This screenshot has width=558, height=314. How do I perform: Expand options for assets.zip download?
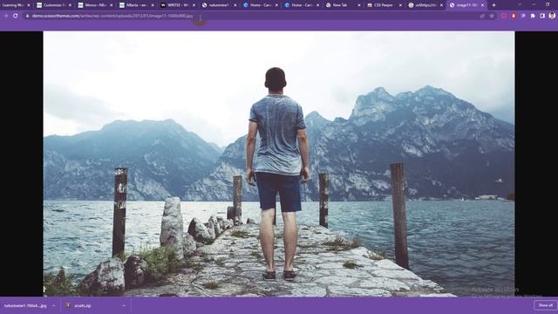pyautogui.click(x=124, y=305)
